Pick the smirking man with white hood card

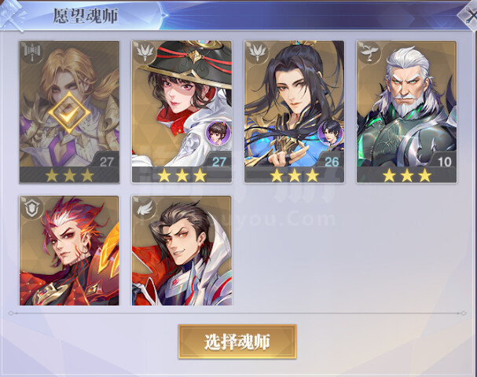[x=182, y=251]
